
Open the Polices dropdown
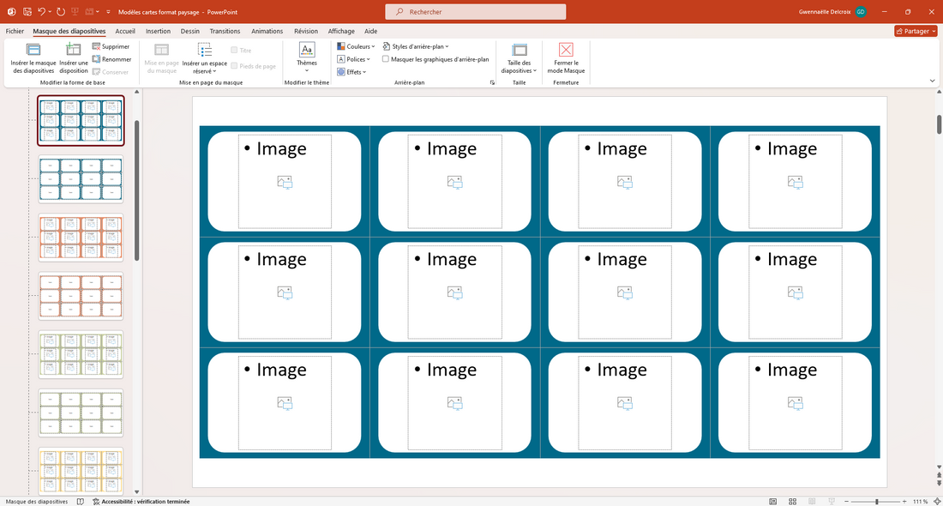tap(353, 59)
